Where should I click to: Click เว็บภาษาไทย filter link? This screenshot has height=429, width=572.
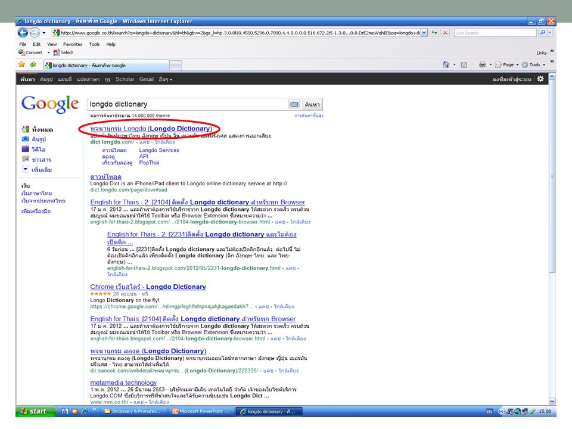tap(36, 193)
